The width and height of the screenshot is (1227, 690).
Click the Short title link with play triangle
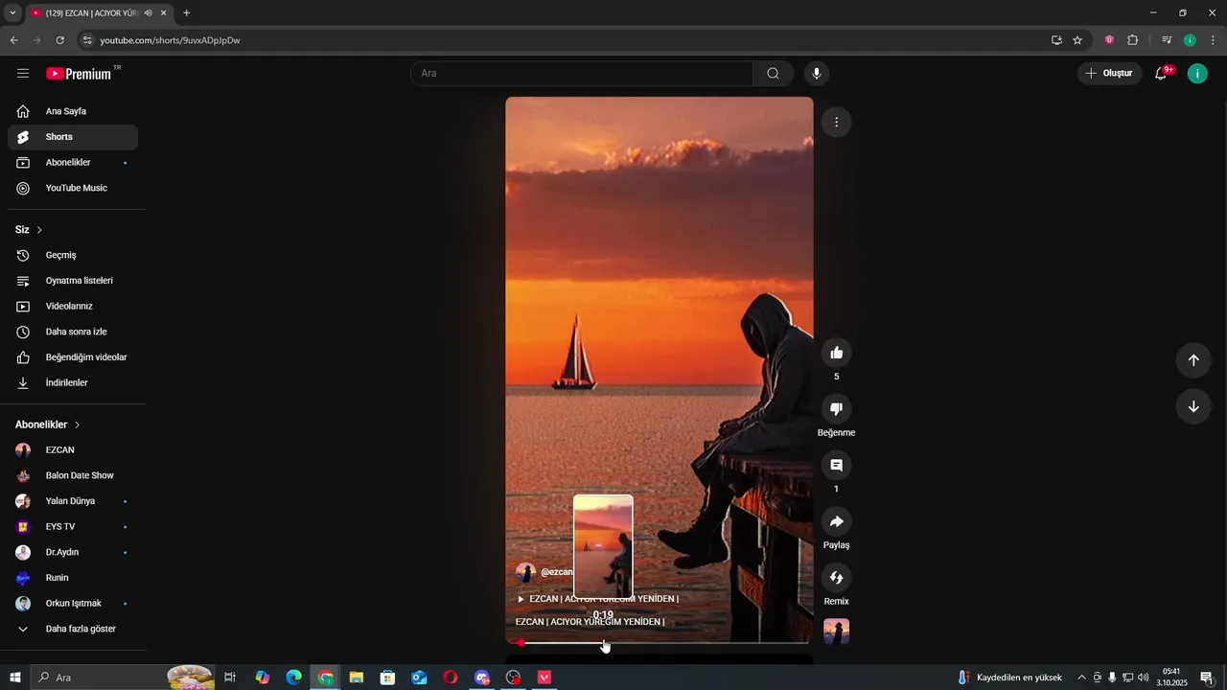pyautogui.click(x=597, y=599)
